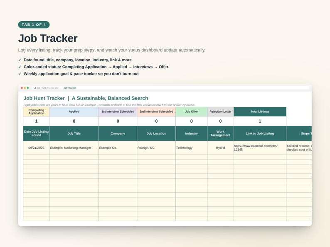Click the 'Job Location' column header

156,133
